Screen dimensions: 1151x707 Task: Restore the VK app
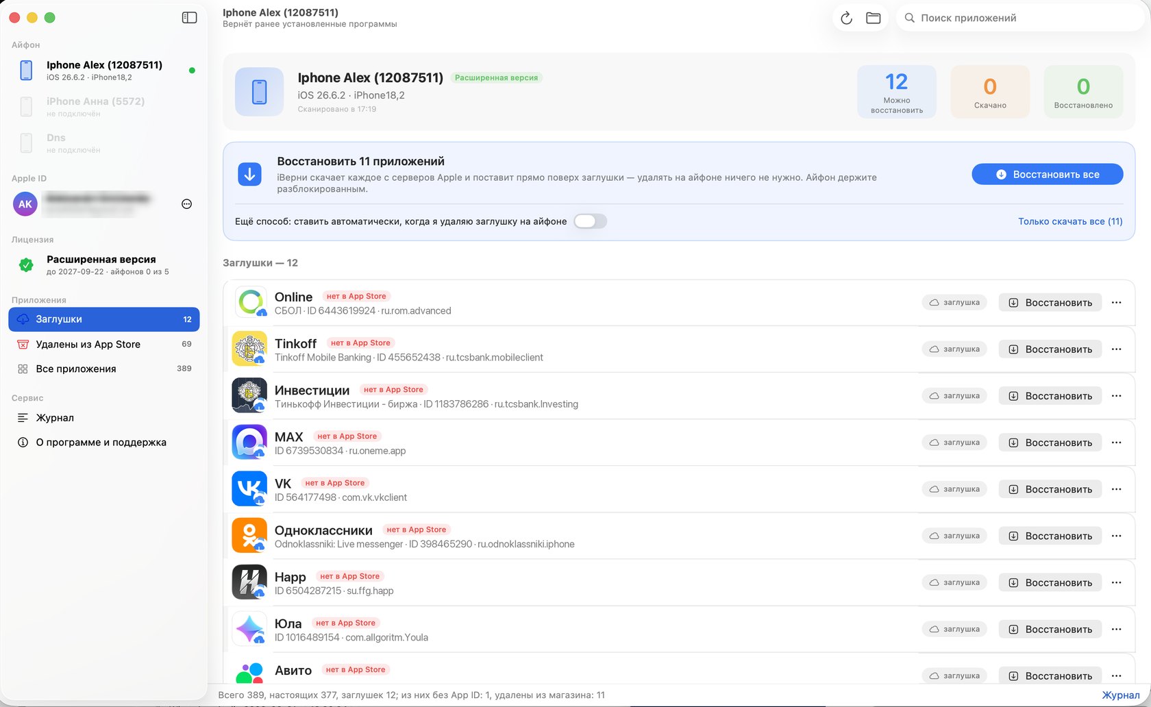tap(1050, 488)
